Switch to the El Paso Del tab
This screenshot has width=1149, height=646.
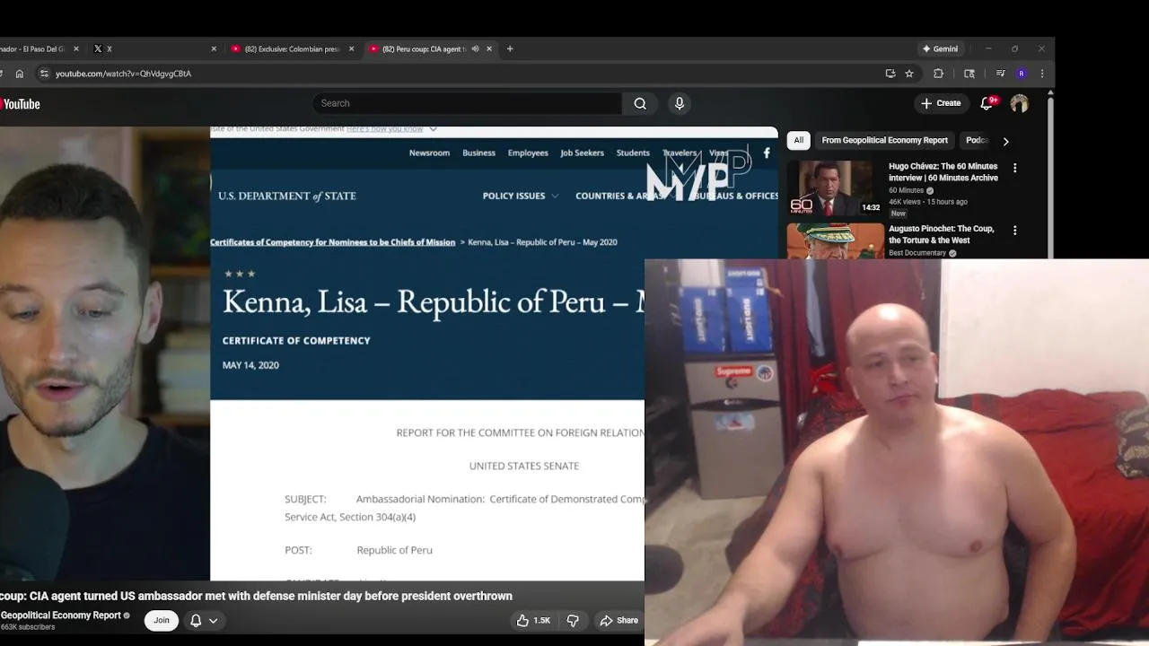[36, 48]
